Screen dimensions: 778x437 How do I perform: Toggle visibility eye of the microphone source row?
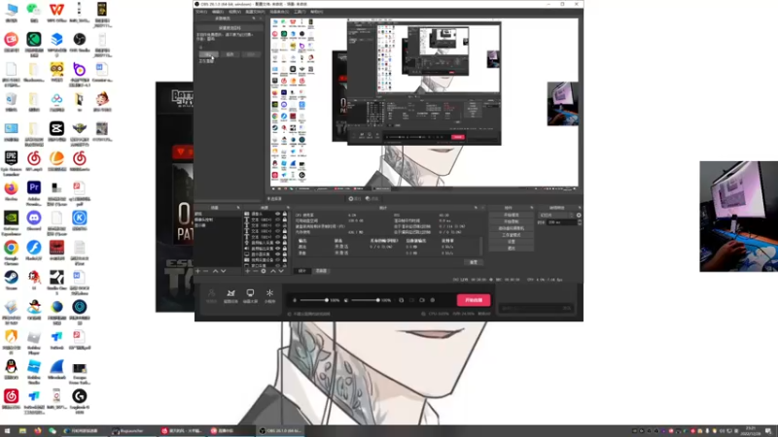(x=277, y=243)
